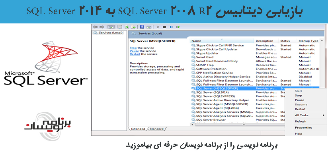328x152 pixels.
Task: Choose Pause in the context menu
Action: (x=299, y=100)
